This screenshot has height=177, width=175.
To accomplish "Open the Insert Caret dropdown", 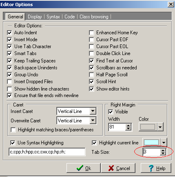I will click(x=93, y=111).
